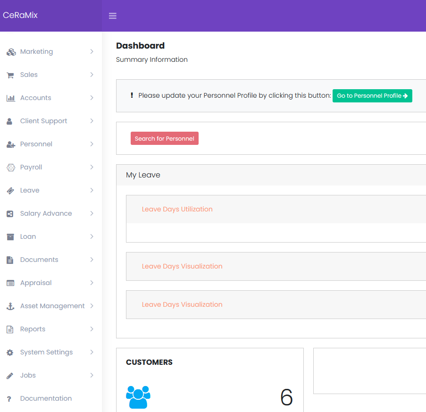Open the Leave sidebar menu
Screen dimensions: 426x412
tap(51, 190)
